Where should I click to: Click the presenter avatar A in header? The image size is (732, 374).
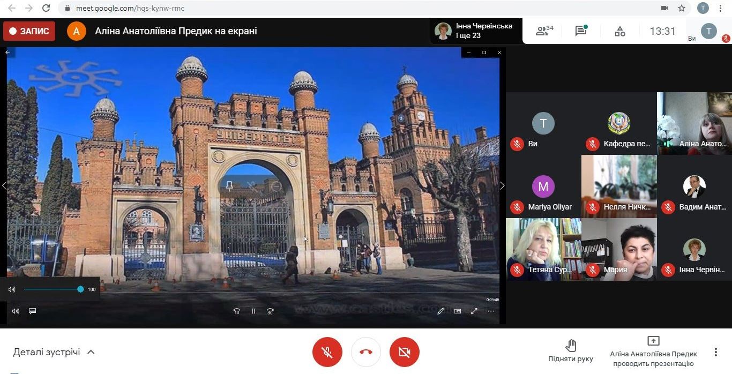coord(77,31)
